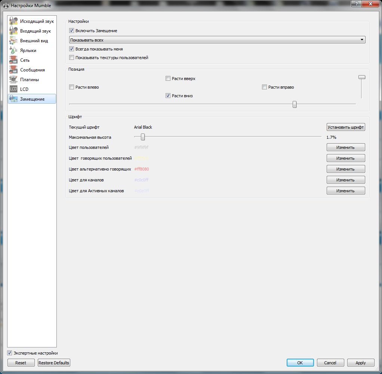The image size is (382, 374).
Task: Uncheck Экспертные настройки at the bottom
Action: point(10,353)
